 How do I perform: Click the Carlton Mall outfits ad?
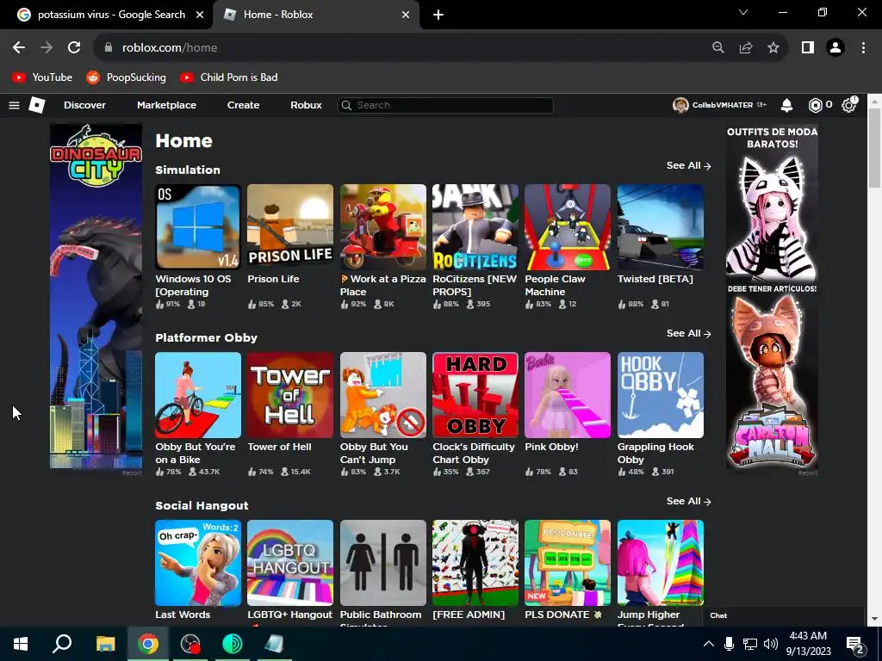pos(773,296)
